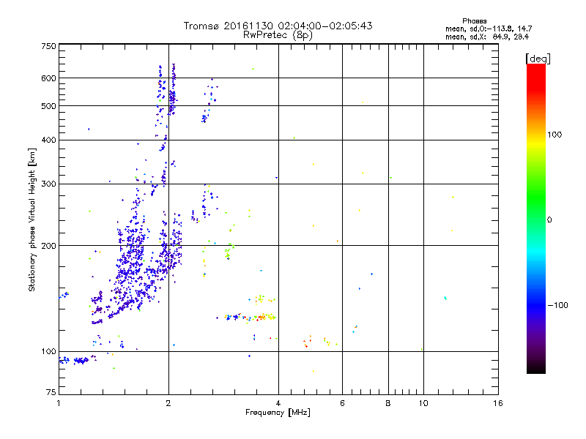The height and width of the screenshot is (439, 586).
Task: Click the y-axis '100' tick label
Action: pos(48,351)
